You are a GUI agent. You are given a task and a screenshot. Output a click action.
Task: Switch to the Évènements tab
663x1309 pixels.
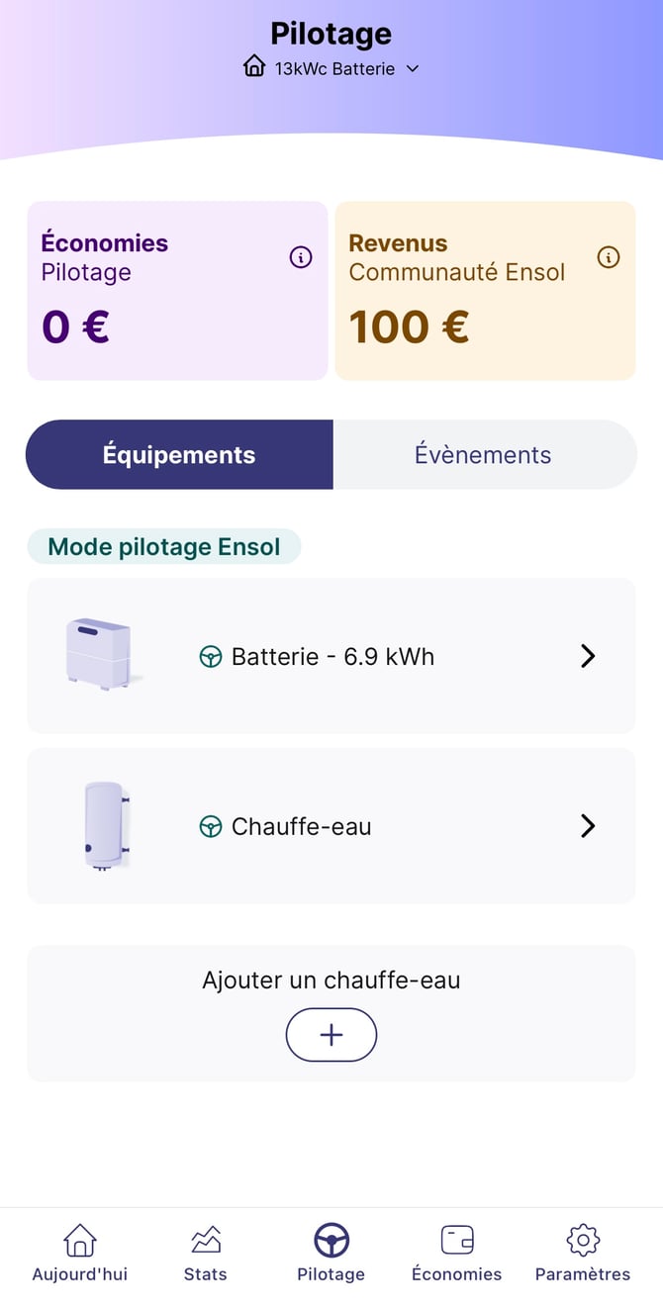tap(483, 455)
